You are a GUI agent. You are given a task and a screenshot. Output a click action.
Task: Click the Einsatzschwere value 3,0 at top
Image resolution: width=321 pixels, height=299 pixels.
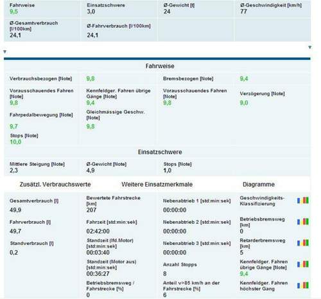[91, 12]
